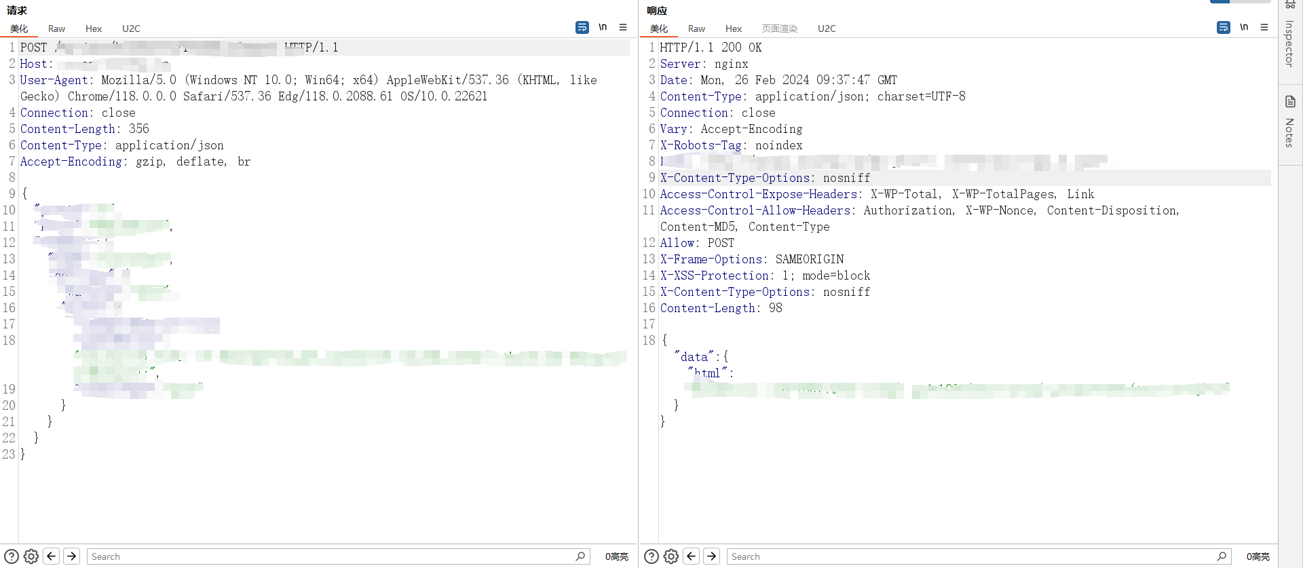Image resolution: width=1303 pixels, height=568 pixels.
Task: Click request Connection: close header
Action: (x=78, y=113)
